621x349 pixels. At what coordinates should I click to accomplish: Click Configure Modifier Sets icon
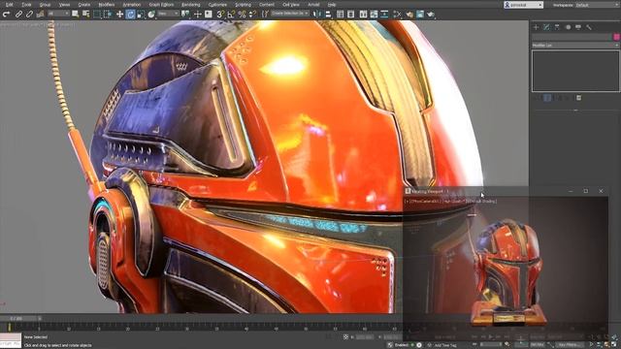tap(578, 98)
